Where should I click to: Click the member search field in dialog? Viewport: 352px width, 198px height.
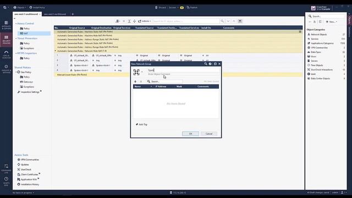pos(164,81)
